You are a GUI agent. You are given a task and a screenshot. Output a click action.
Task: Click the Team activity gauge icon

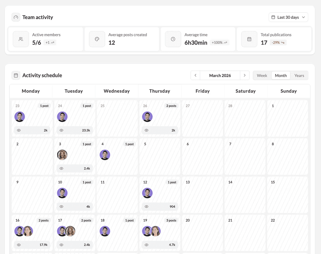16,17
